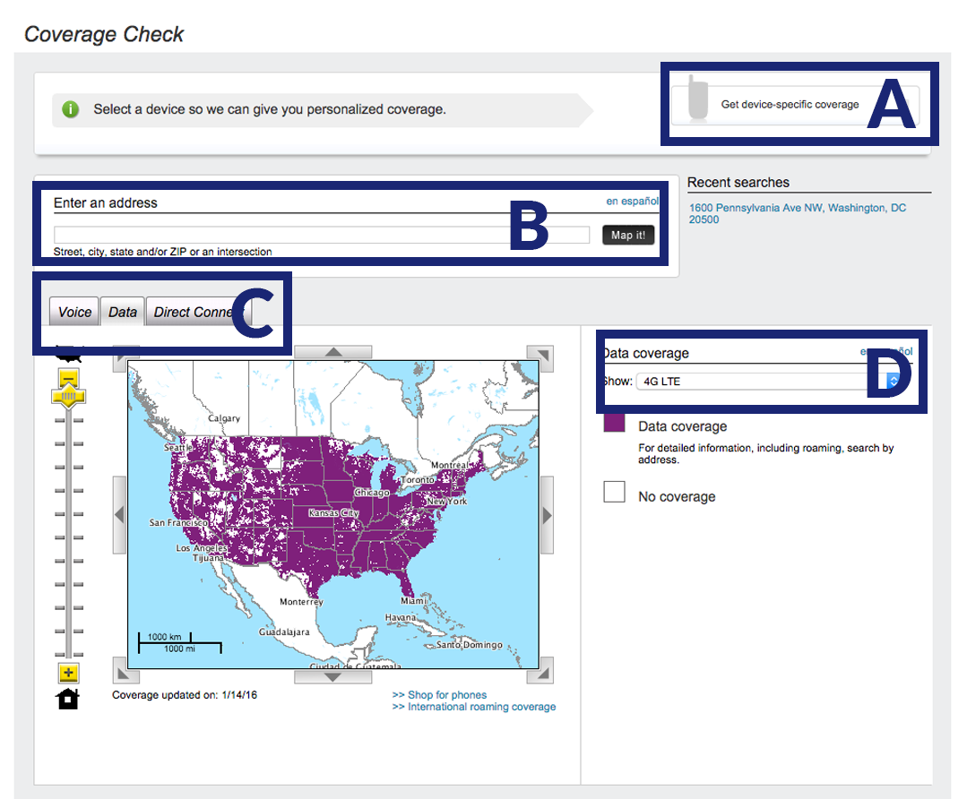
Task: Open the Direct Connect tab
Action: (193, 312)
